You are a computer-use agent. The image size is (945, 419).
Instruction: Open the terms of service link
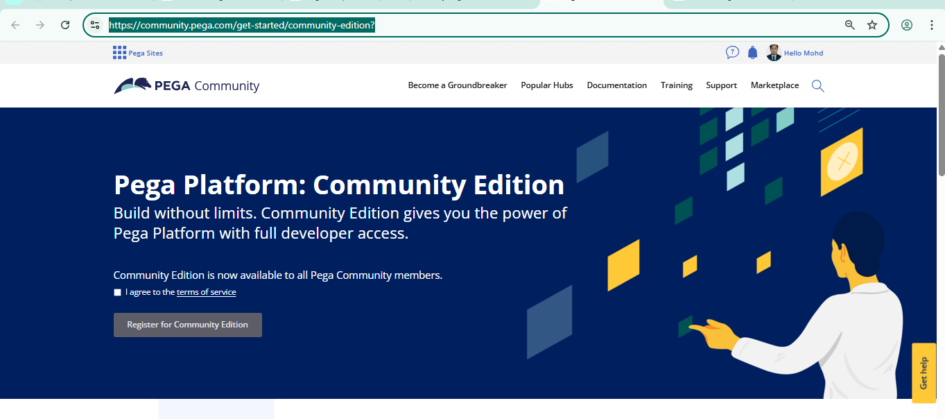point(206,293)
